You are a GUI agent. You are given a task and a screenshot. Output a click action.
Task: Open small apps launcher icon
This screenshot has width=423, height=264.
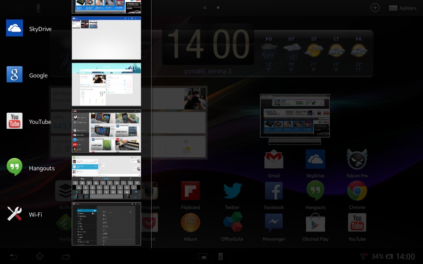tap(202, 257)
